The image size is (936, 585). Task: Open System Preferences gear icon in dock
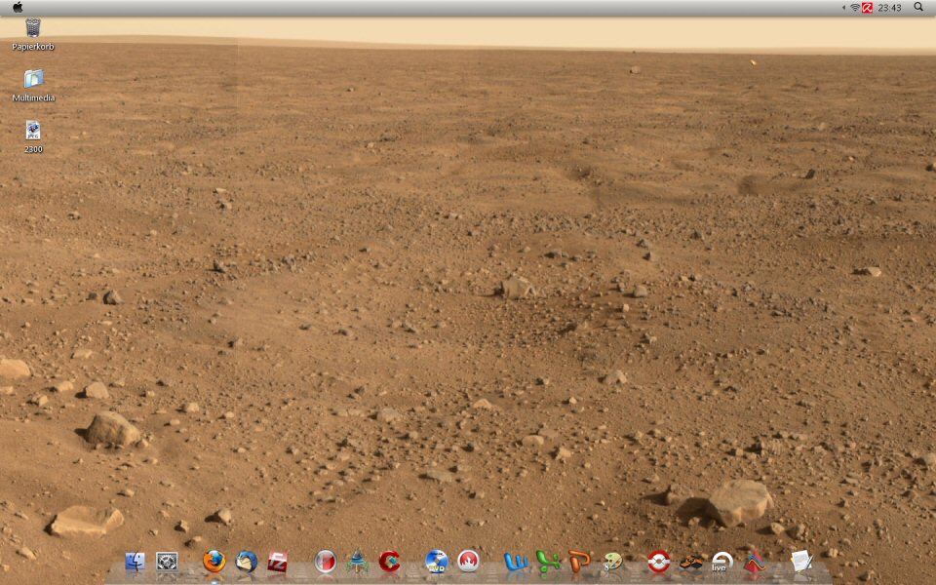click(x=167, y=562)
